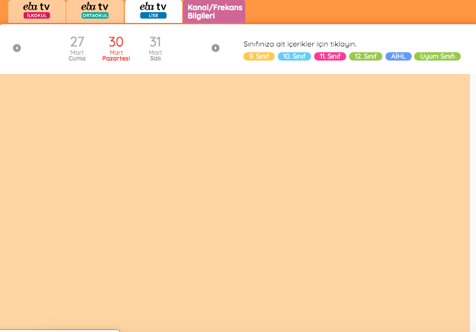
Task: Go to next dates with right arrow
Action: pyautogui.click(x=215, y=48)
